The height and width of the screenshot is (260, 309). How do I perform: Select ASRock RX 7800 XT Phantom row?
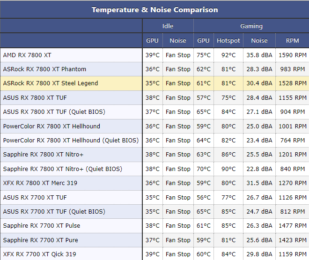point(44,69)
